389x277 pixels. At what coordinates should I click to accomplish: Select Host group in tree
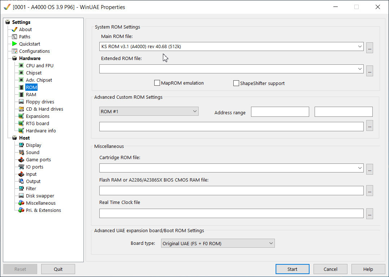24,138
